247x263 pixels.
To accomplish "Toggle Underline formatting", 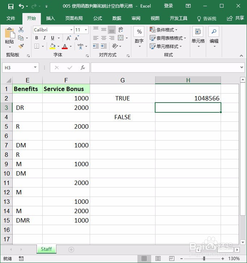I will coord(52,38).
